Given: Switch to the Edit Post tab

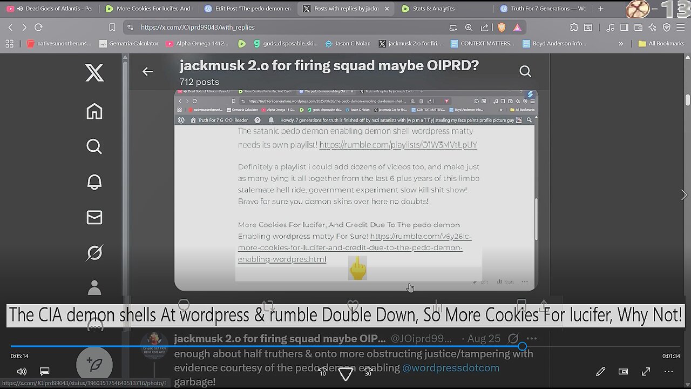Looking at the screenshot, I should point(248,9).
